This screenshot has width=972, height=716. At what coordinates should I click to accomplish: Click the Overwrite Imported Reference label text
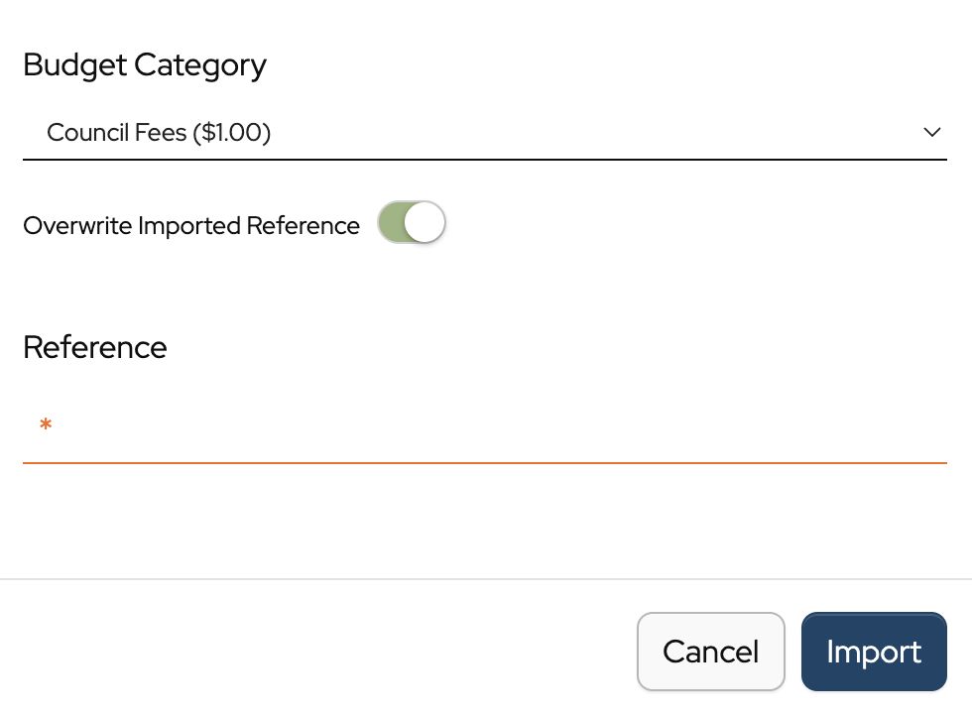pyautogui.click(x=191, y=226)
